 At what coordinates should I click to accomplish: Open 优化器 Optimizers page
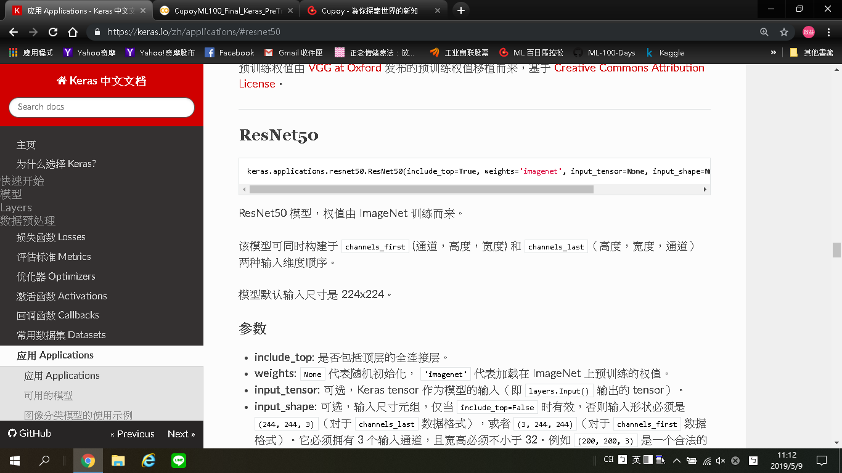(56, 277)
